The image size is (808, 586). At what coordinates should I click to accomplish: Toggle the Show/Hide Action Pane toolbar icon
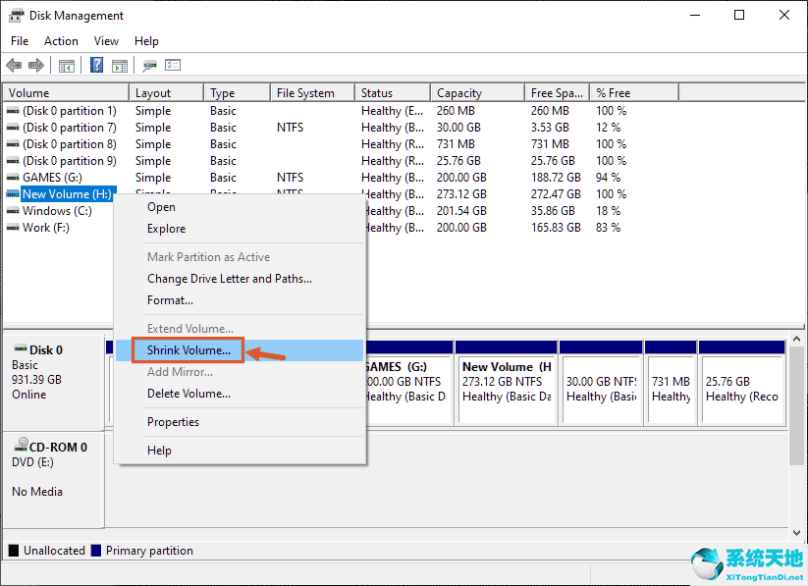(x=120, y=65)
